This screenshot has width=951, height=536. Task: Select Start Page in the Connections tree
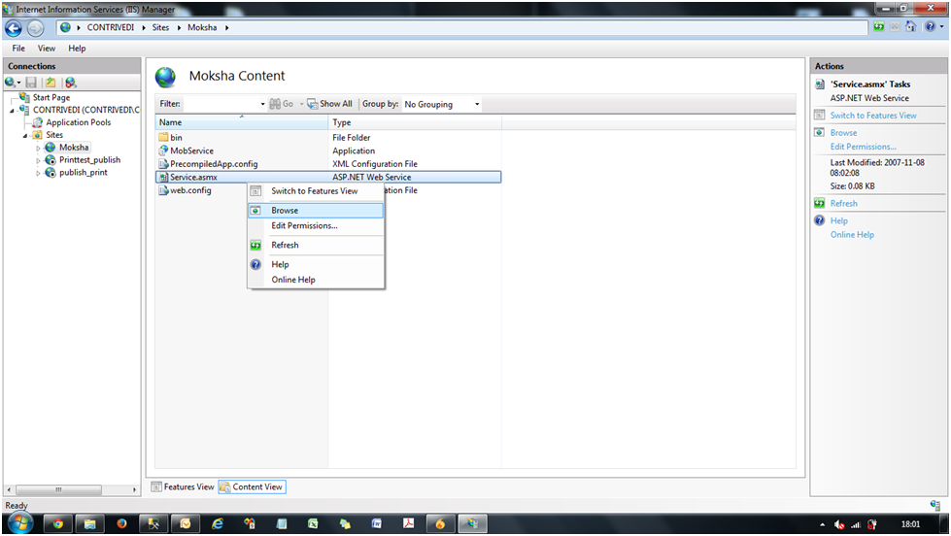(51, 98)
